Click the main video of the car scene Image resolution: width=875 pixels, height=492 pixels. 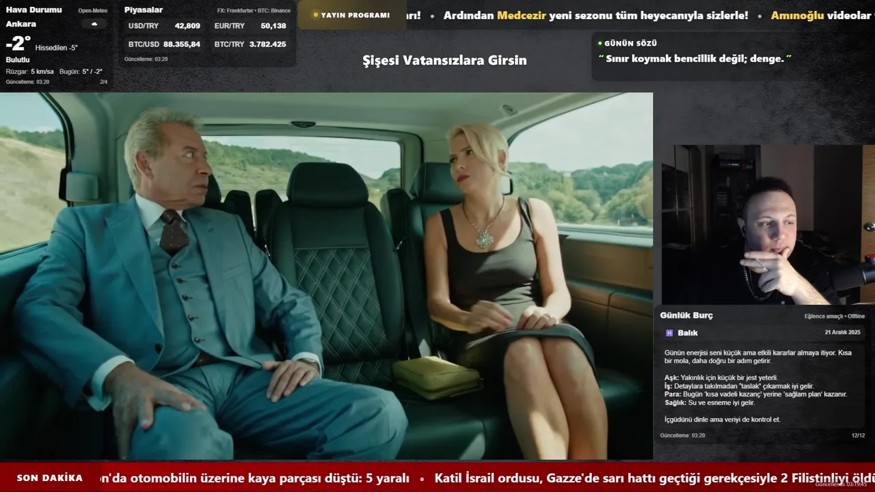[326, 276]
